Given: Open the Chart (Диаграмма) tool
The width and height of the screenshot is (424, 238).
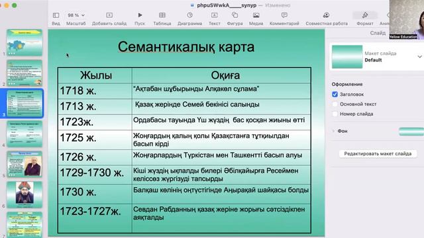Looking at the screenshot, I should click(190, 15).
